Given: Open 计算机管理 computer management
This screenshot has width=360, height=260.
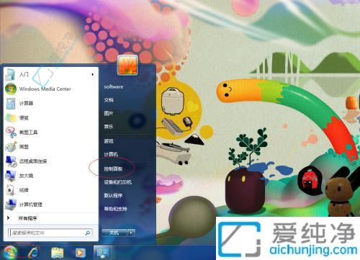Looking at the screenshot, I should [x=50, y=205].
